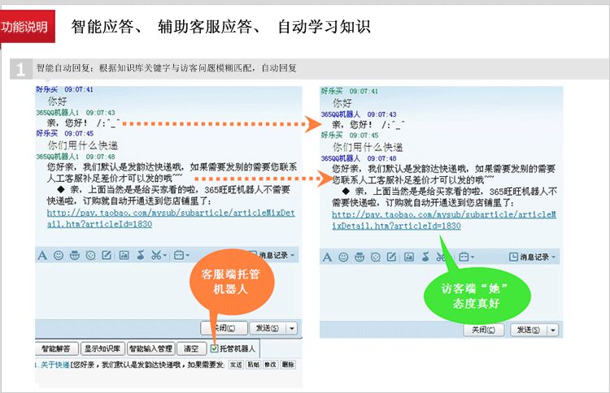Click the briefcase icon in the left chat toolbar
Viewport: 610px width, 393px height.
(x=179, y=255)
